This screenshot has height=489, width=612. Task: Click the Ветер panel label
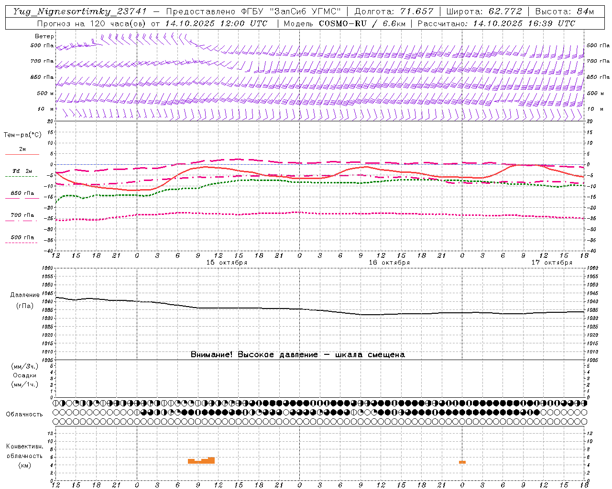(x=44, y=36)
